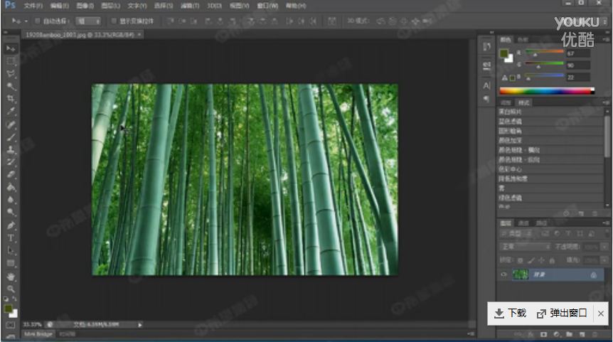Image resolution: width=613 pixels, height=342 pixels.
Task: Select the Type (T) tool
Action: tap(11, 238)
